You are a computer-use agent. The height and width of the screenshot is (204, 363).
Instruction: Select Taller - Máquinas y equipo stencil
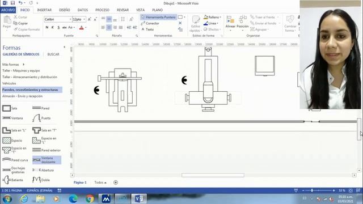21,70
